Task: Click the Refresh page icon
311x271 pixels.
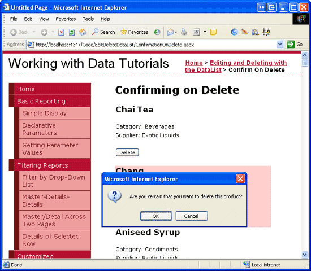Action: point(72,32)
